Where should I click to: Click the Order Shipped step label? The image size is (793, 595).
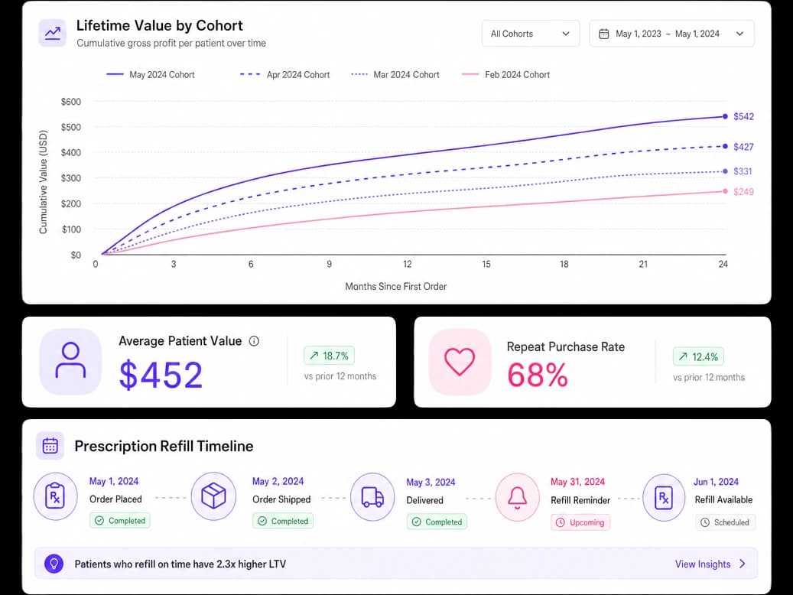click(x=281, y=499)
